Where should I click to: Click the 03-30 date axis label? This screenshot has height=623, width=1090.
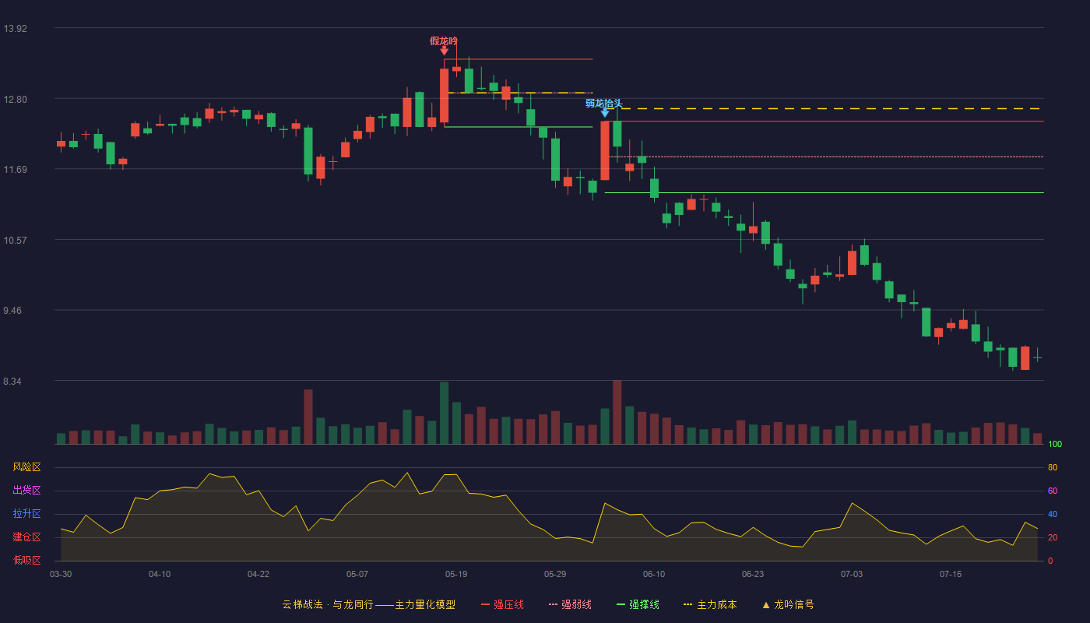(x=61, y=574)
